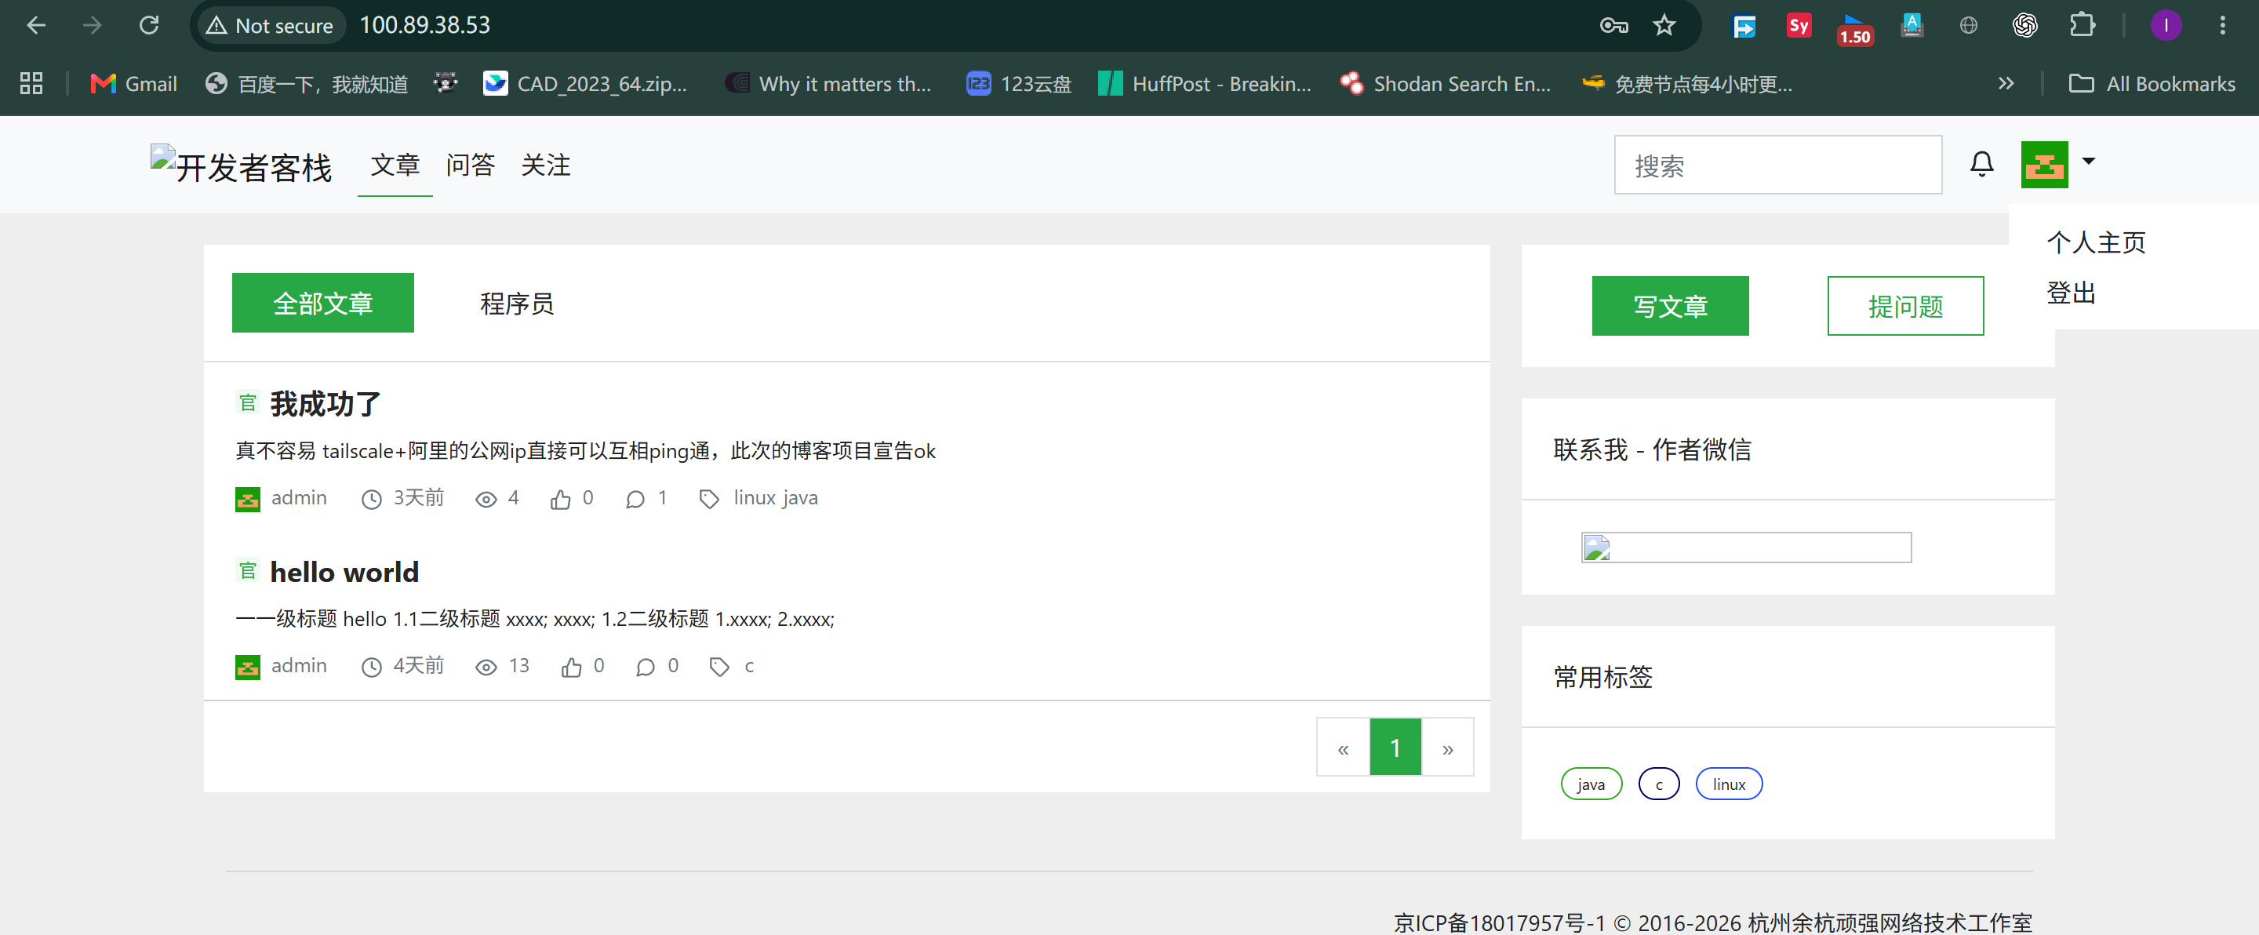2259x935 pixels.
Task: Go to previous page with « button
Action: coord(1343,748)
